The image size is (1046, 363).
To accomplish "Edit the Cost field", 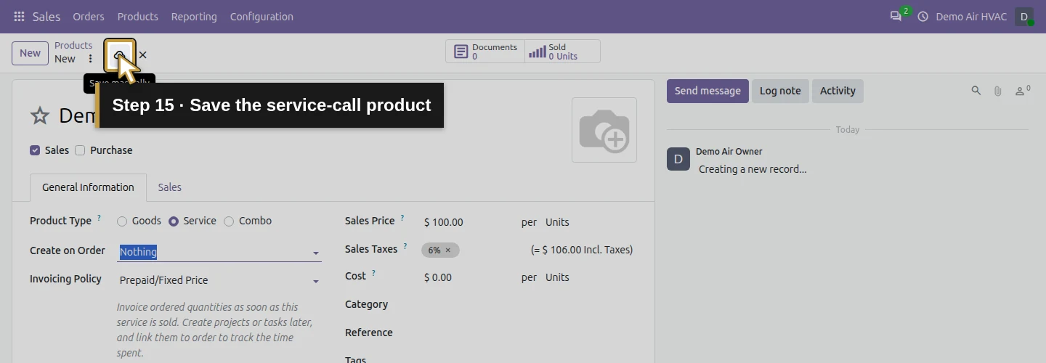I will tap(468, 277).
